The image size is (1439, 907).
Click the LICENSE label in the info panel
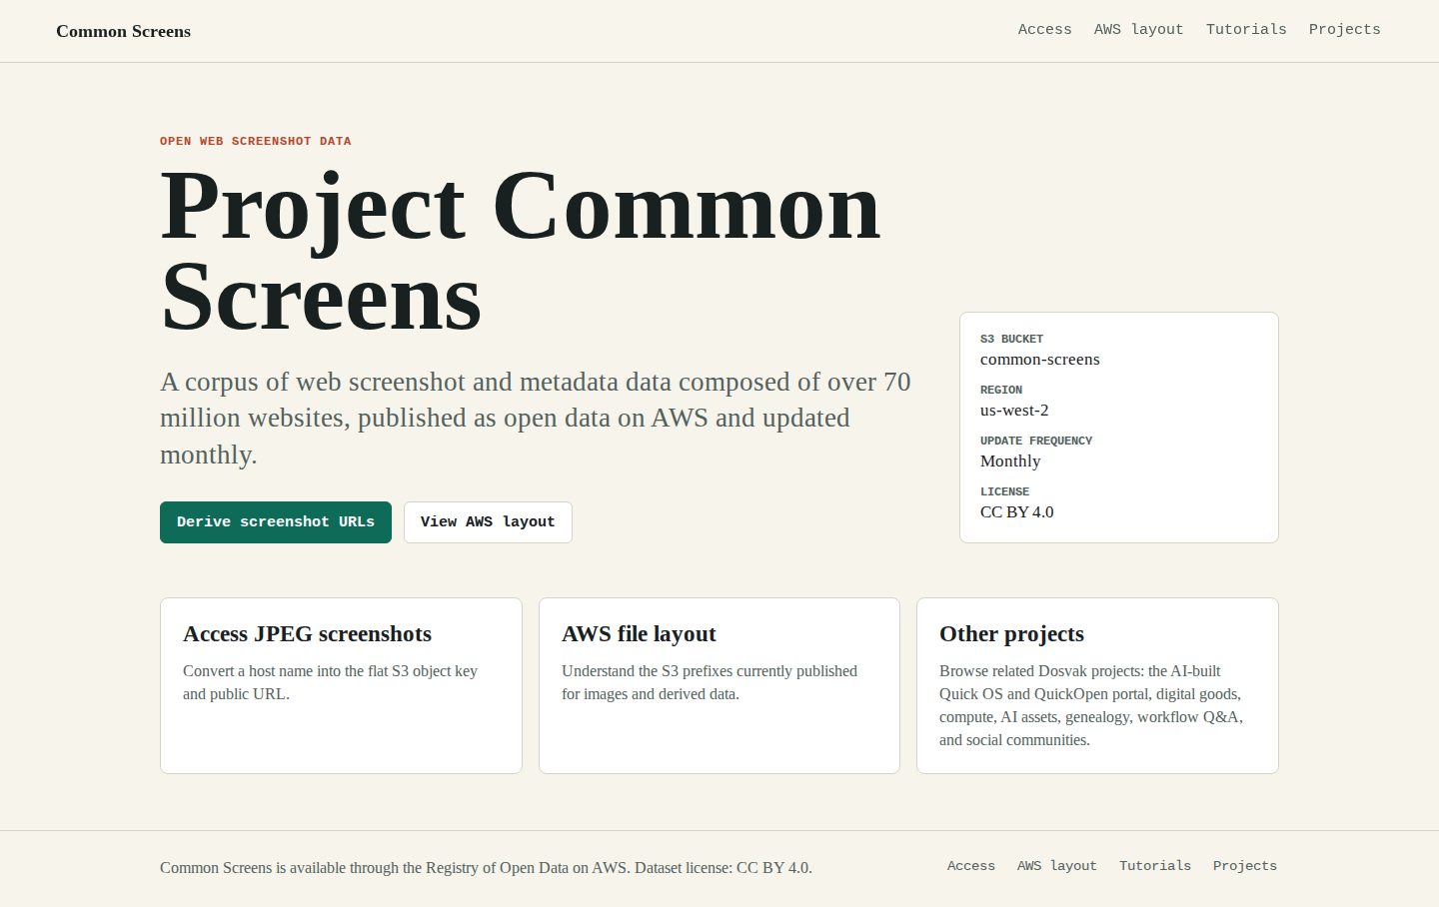click(1004, 492)
